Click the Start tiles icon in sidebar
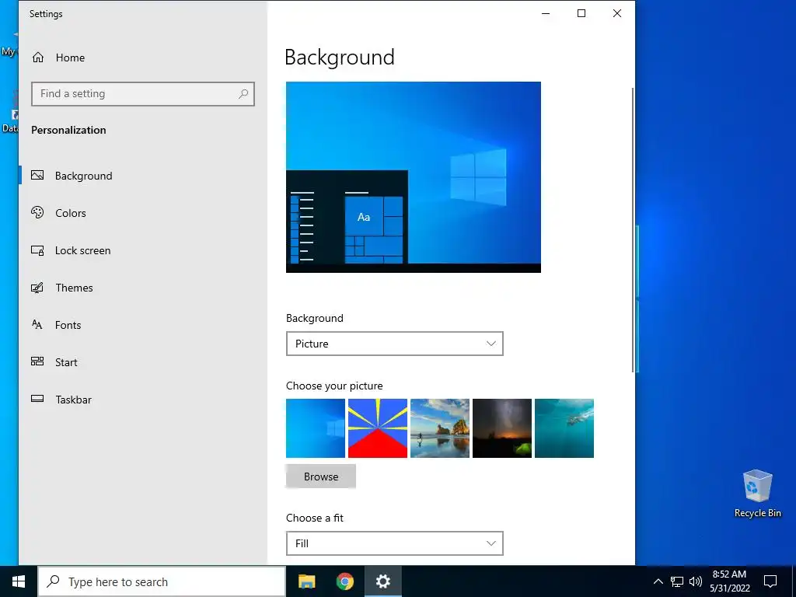 (37, 361)
